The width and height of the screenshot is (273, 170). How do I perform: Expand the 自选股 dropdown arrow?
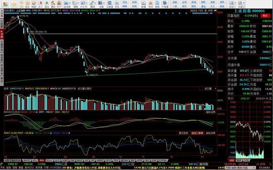click(69, 3)
